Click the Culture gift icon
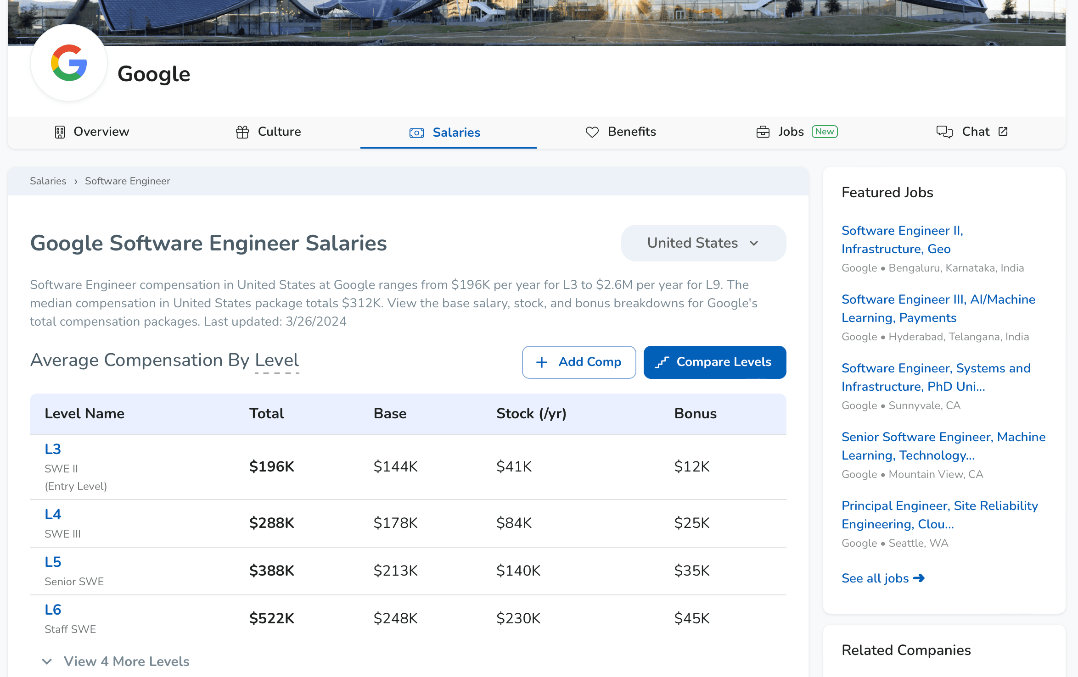Viewport: 1078px width, 677px height. coord(242,132)
